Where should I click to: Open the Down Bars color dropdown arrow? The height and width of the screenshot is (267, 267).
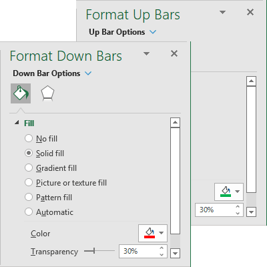click(162, 233)
